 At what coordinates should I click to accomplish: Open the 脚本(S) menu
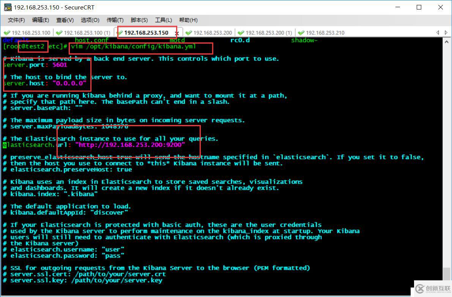(x=139, y=20)
